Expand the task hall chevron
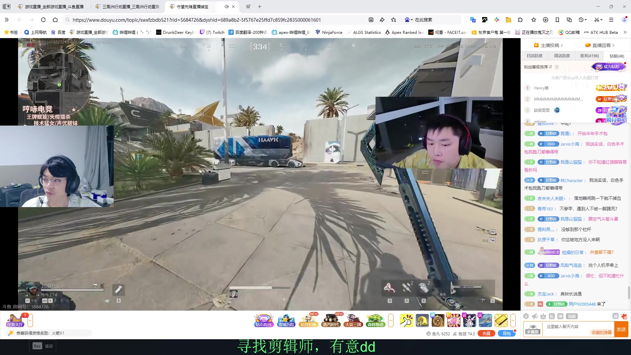631x355 pixels. 30,320
